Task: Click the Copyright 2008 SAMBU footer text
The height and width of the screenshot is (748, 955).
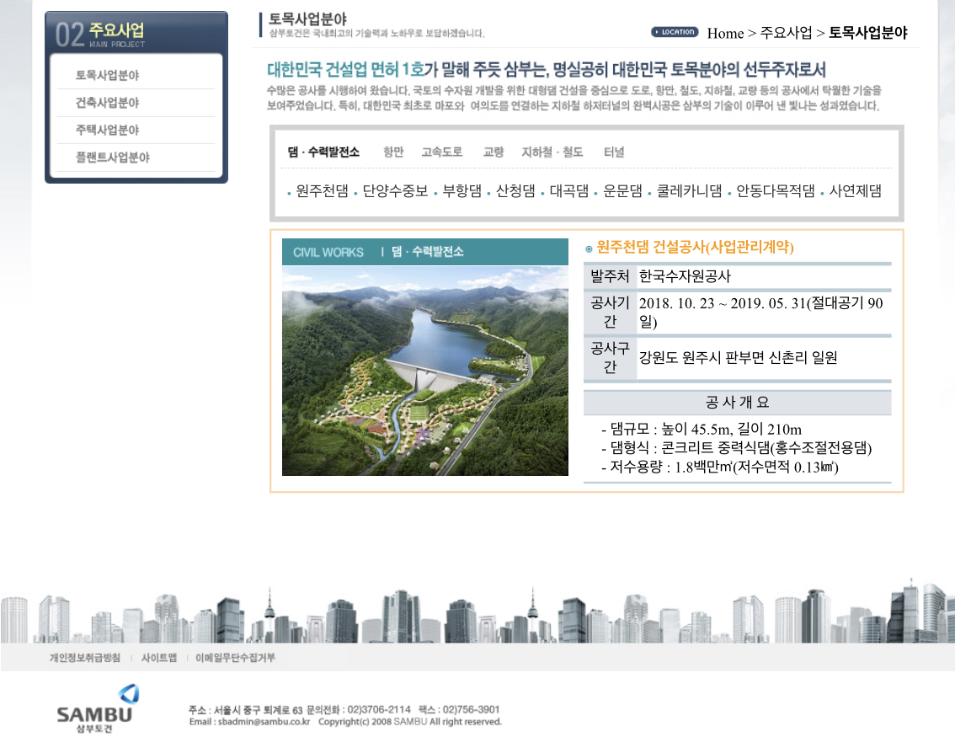Action: point(410,722)
